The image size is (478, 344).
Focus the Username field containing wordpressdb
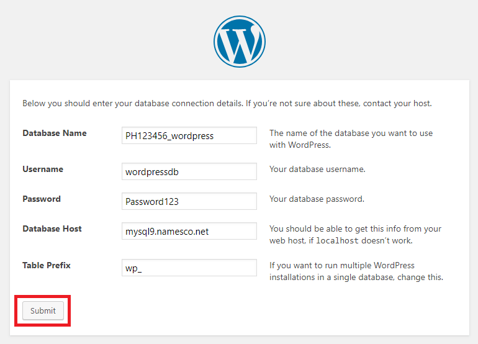click(x=189, y=171)
